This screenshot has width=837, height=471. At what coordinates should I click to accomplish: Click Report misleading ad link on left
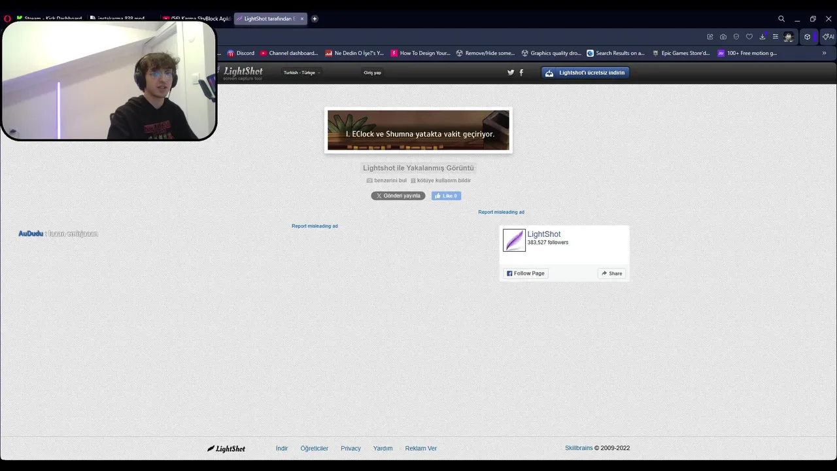pos(315,226)
